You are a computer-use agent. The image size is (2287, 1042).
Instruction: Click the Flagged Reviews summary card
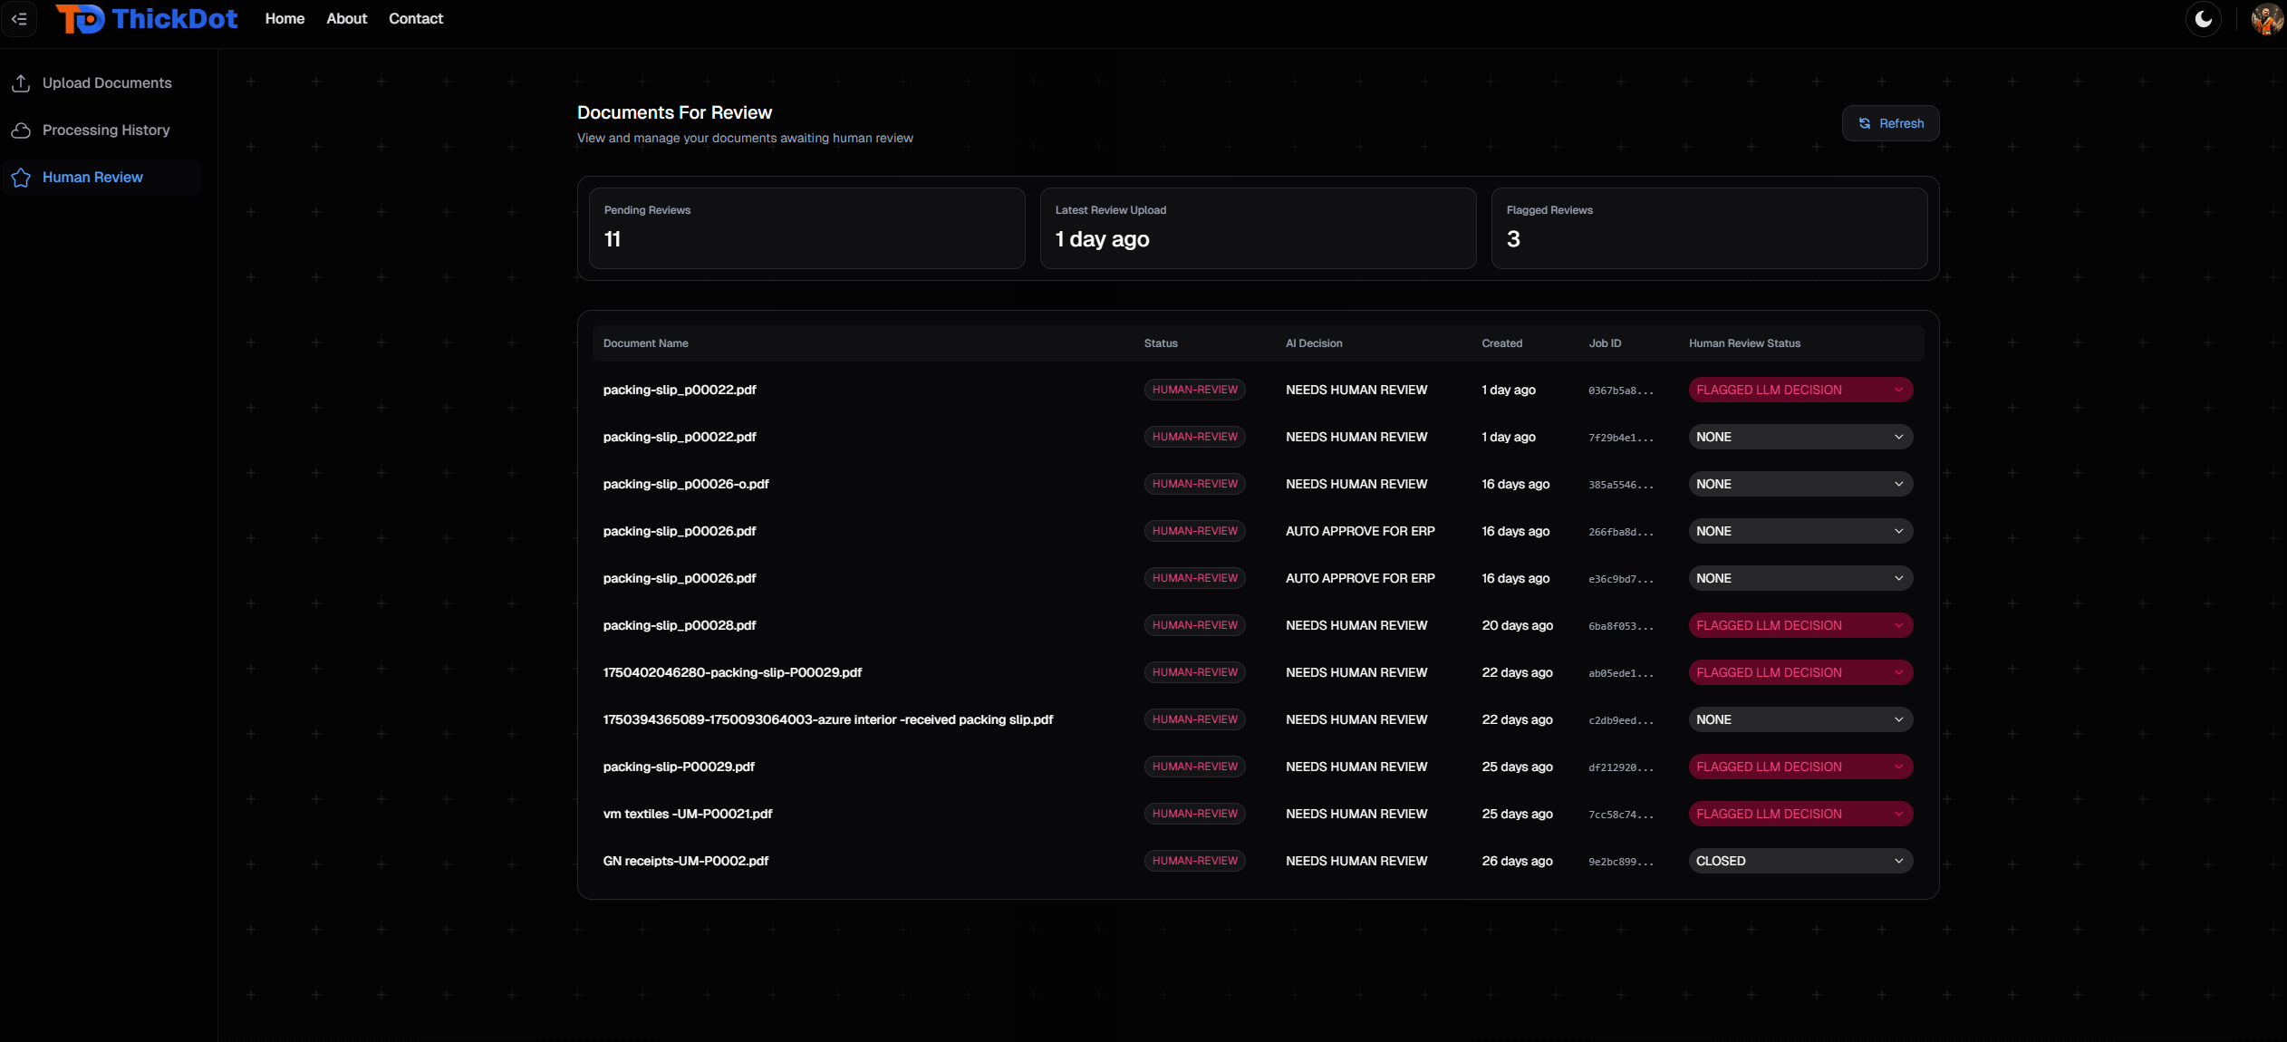click(1708, 228)
